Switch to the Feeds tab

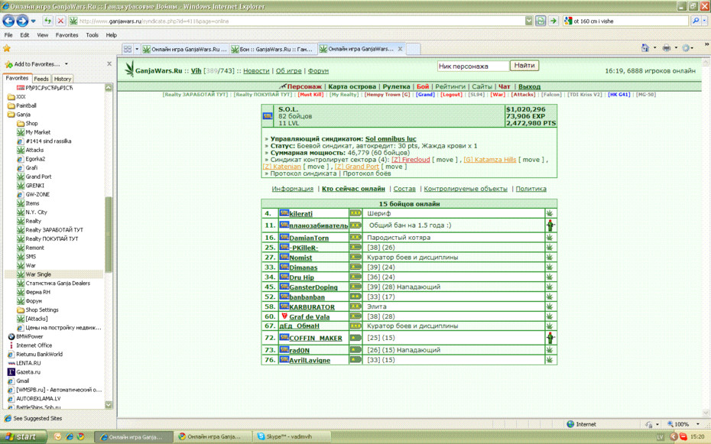point(41,79)
